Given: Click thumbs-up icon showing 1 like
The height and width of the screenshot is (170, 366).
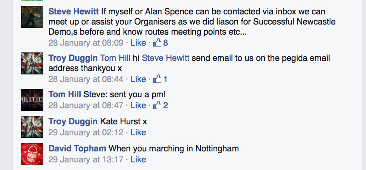Looking at the screenshot, I should coord(157,79).
